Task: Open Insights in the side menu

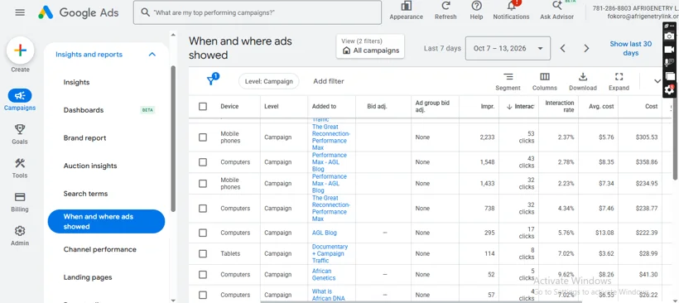Action: click(x=77, y=82)
